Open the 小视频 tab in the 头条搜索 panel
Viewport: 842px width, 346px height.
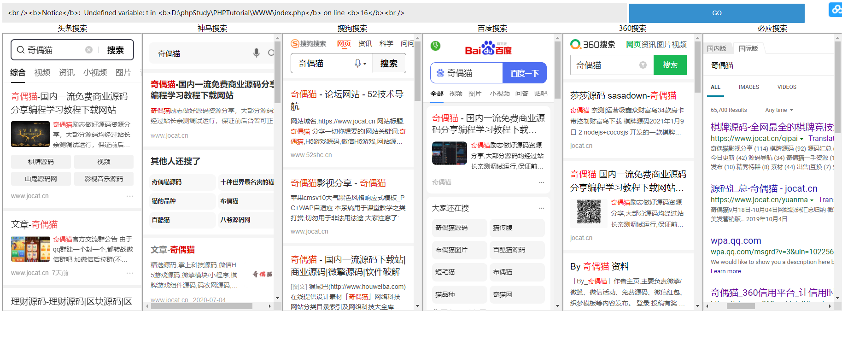pyautogui.click(x=95, y=72)
